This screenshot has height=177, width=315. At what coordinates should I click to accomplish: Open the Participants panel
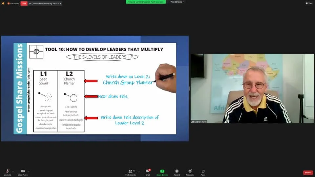click(x=131, y=172)
